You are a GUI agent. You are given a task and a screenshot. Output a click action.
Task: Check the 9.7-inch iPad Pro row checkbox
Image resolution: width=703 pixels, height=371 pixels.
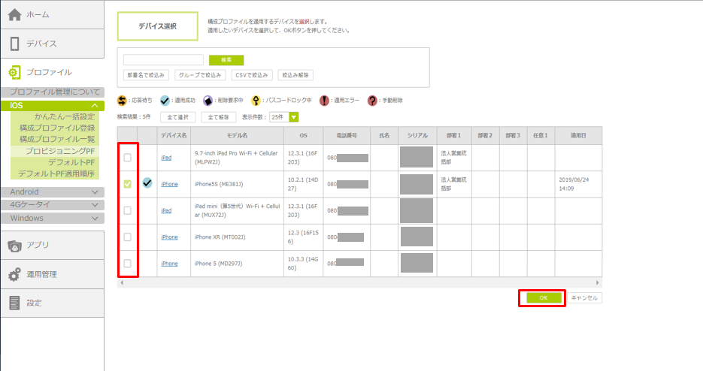[128, 158]
